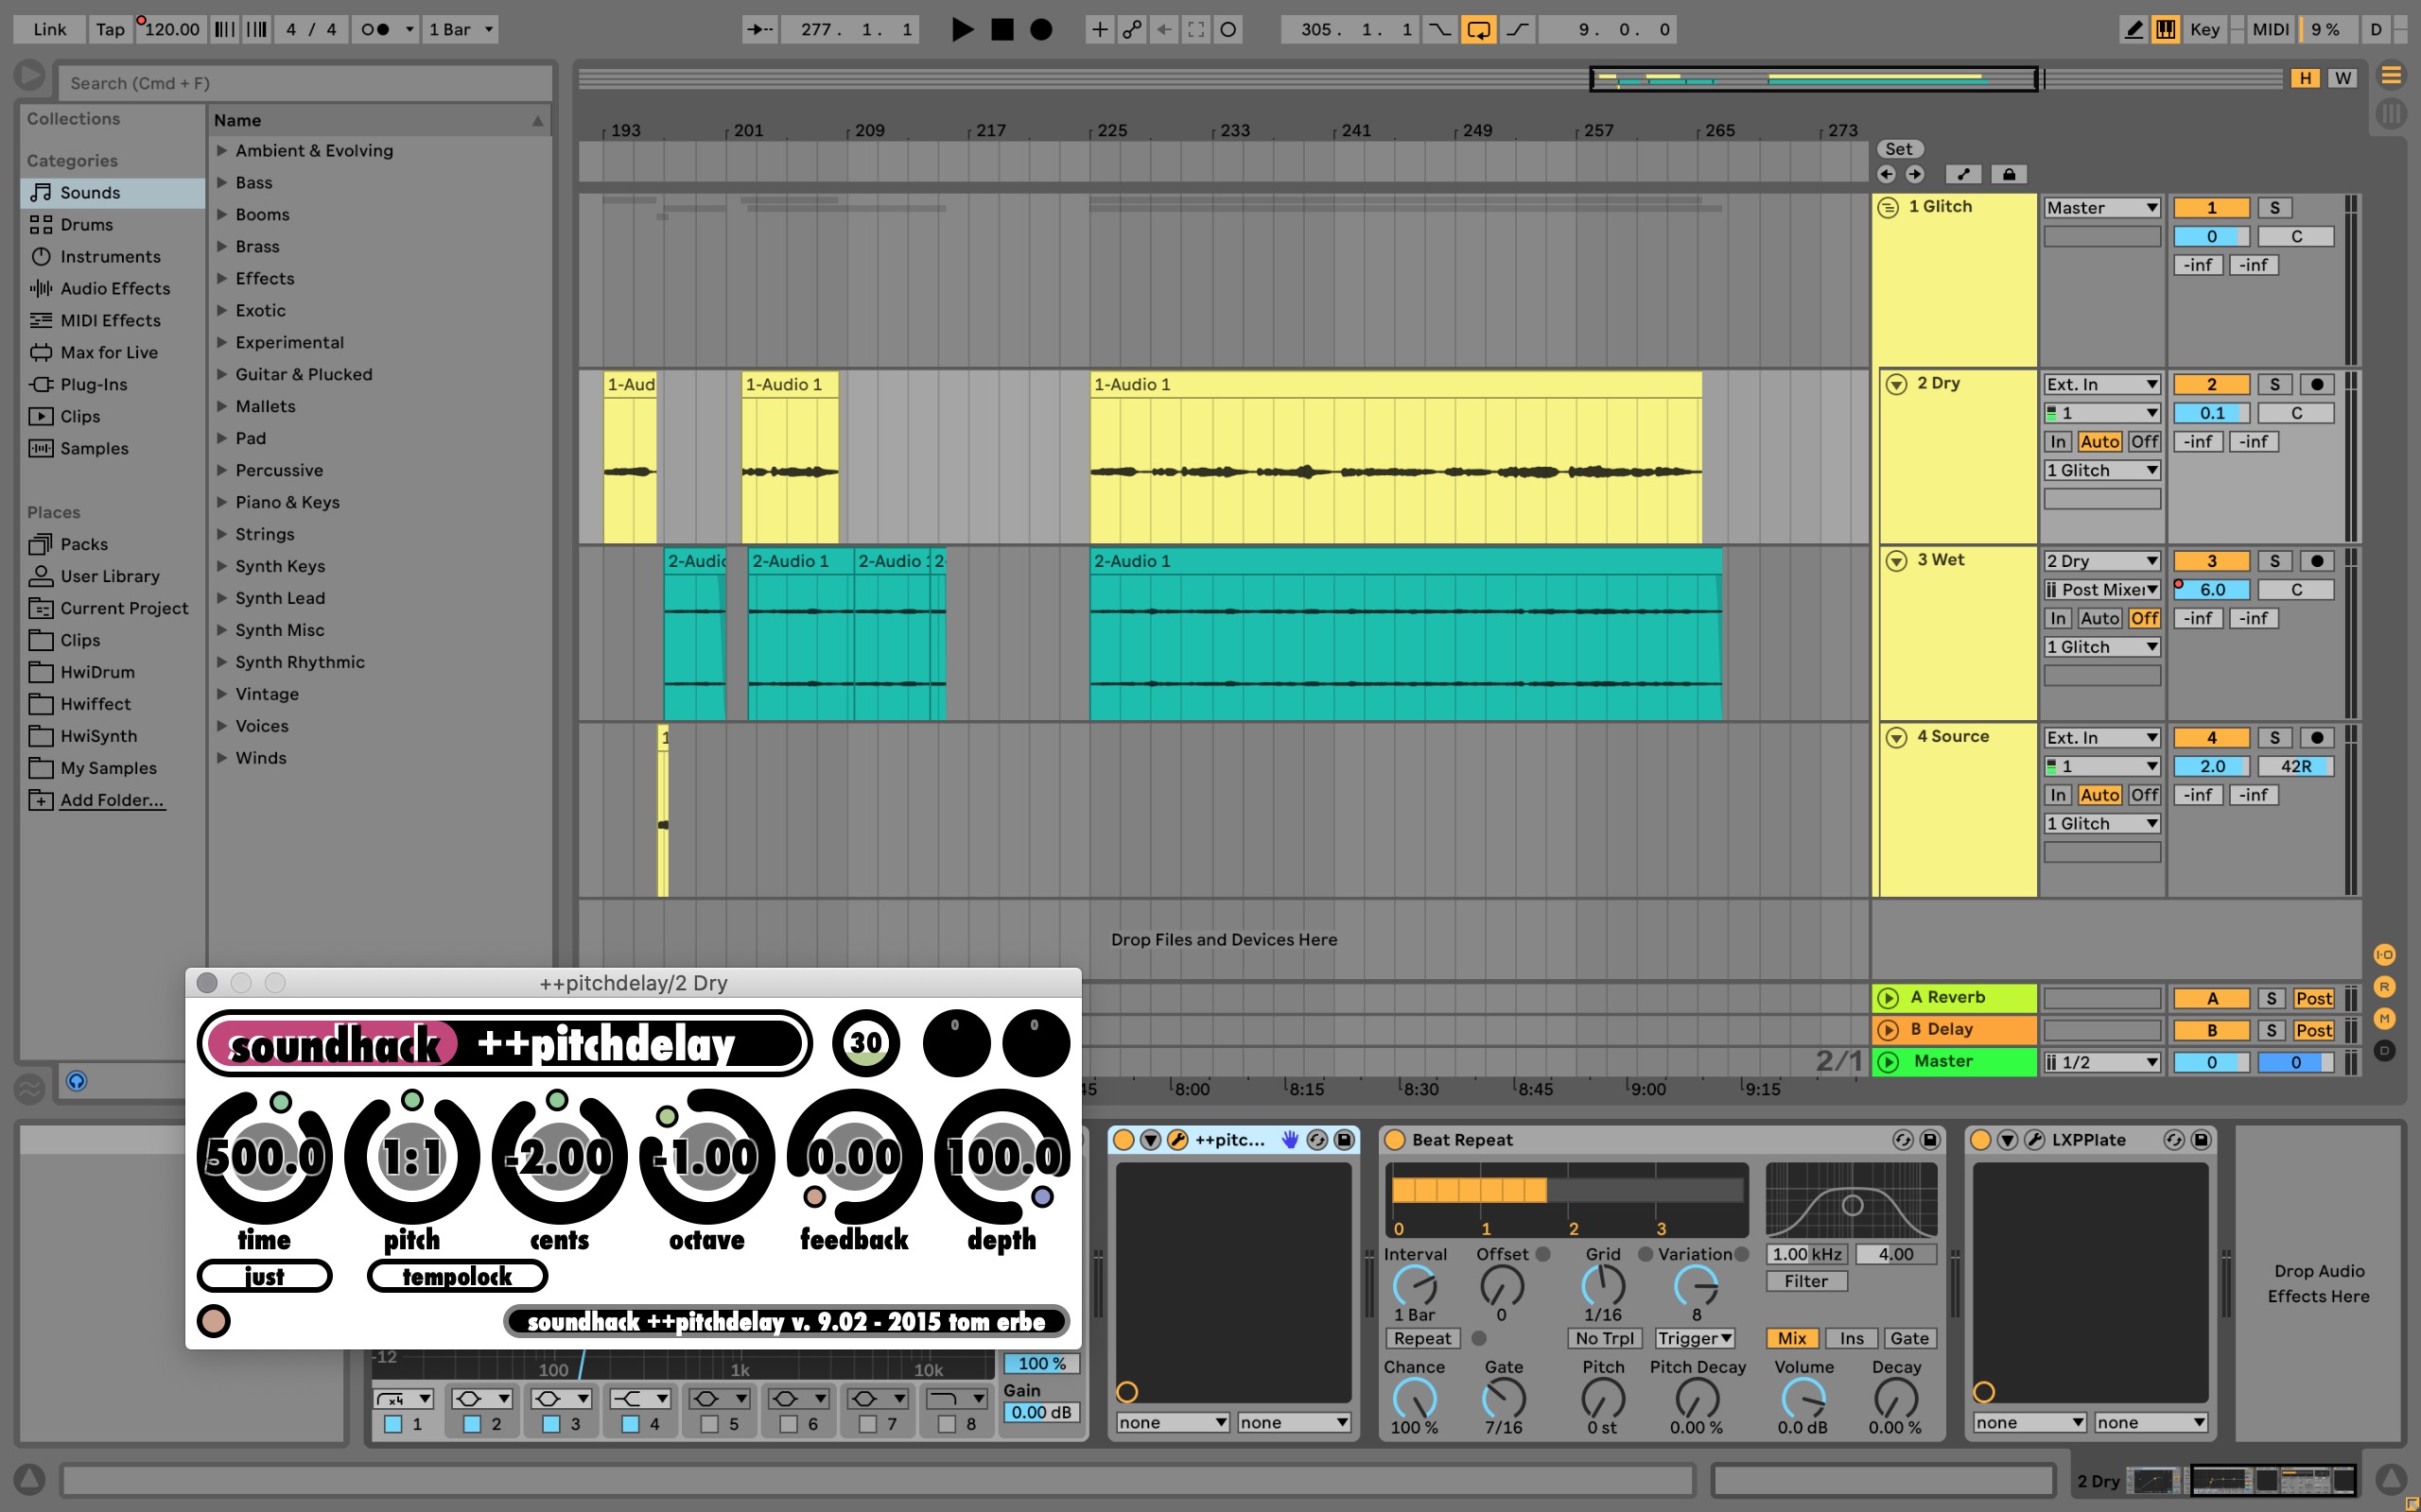Open 3 Wet Post Mixer dropdown
Image resolution: width=2421 pixels, height=1512 pixels.
(2100, 590)
